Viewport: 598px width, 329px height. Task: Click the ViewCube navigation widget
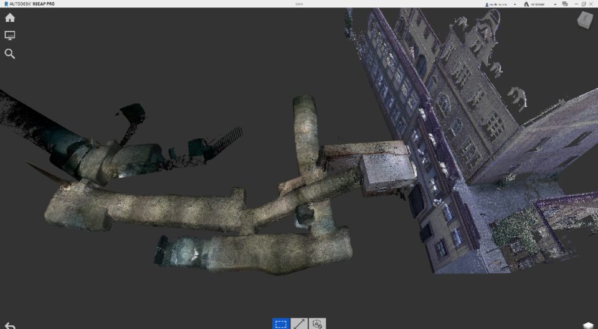(x=585, y=19)
